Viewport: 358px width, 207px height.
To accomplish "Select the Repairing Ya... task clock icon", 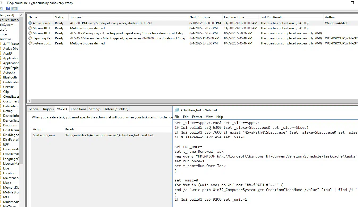I will (x=30, y=38).
